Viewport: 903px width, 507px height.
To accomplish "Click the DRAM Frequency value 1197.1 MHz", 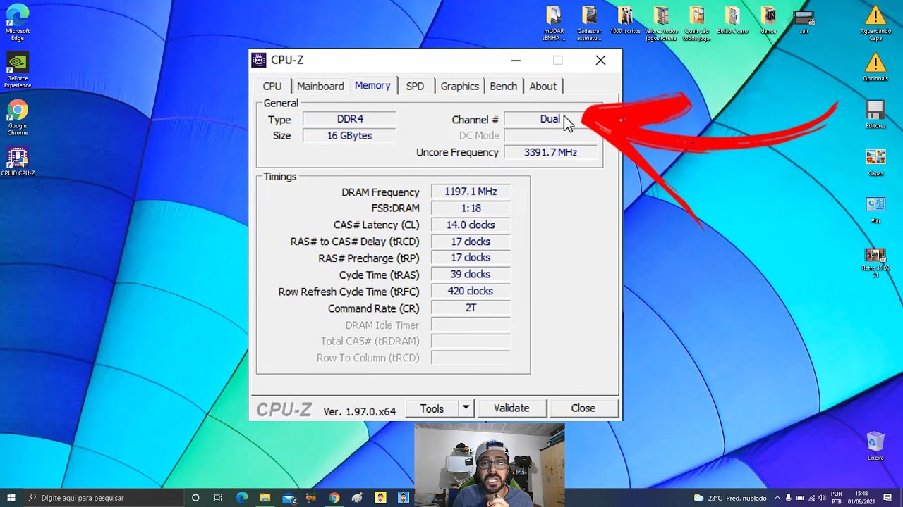I will (x=471, y=192).
